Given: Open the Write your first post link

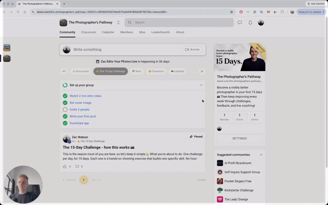Looking at the screenshot, I should click(83, 116).
